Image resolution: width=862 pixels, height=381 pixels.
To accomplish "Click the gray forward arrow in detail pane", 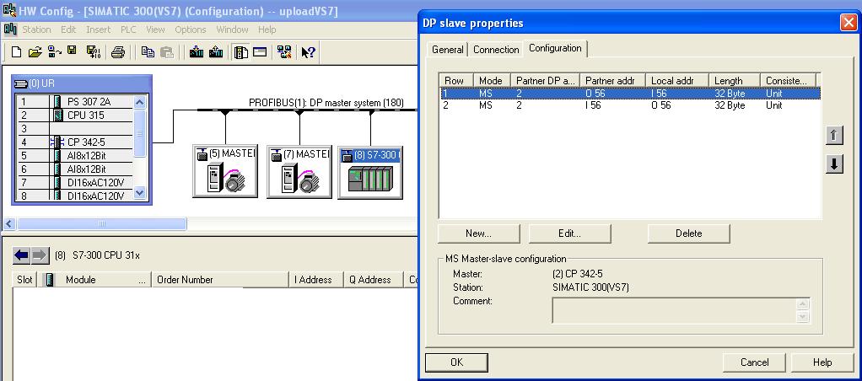I will tap(40, 255).
